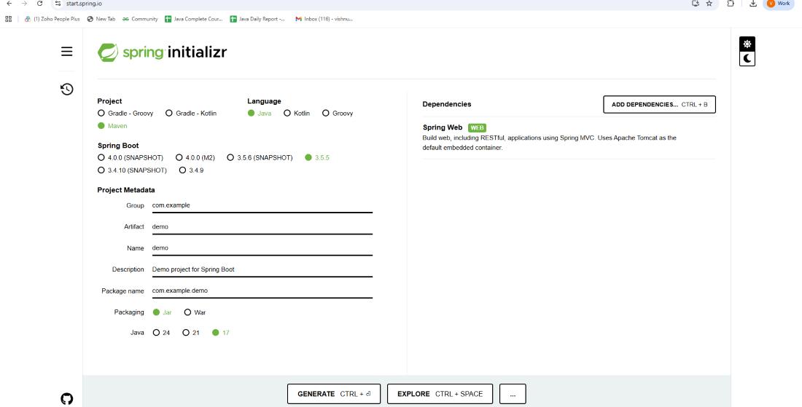Click the Spring Initializr logo
The width and height of the screenshot is (802, 407).
(x=162, y=52)
